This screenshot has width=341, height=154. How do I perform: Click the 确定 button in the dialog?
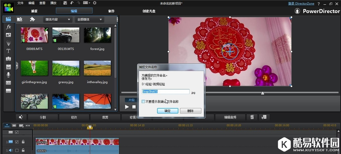(167, 111)
